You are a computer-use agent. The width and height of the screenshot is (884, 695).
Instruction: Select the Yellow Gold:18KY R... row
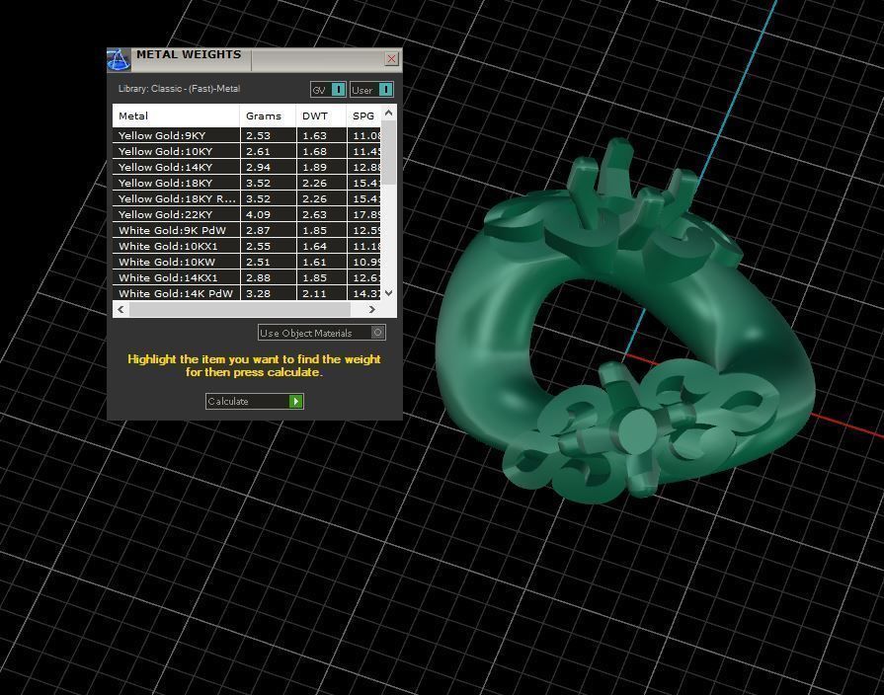(247, 198)
